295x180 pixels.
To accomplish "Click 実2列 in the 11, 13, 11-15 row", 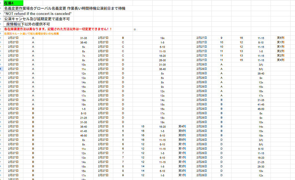I will [x=281, y=56].
